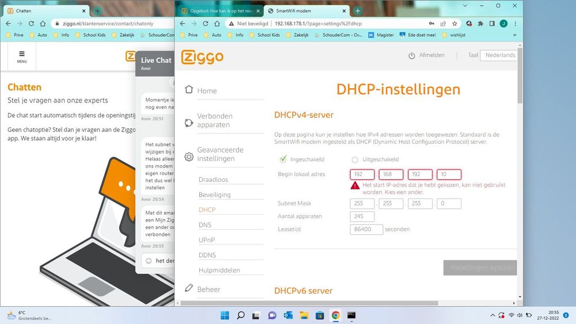This screenshot has width=576, height=324.
Task: Click the last begin address octet field 10
Action: click(449, 174)
